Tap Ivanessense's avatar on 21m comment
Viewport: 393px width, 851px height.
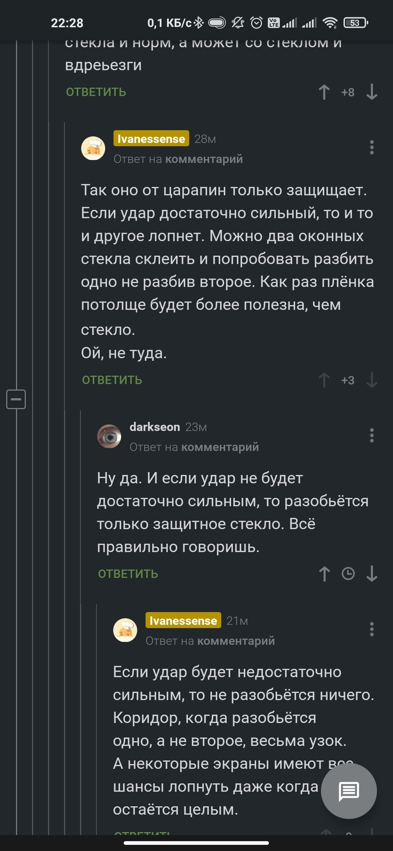click(125, 630)
